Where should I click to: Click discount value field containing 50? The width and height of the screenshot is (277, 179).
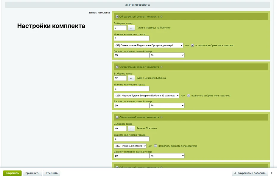pyautogui.click(x=131, y=156)
